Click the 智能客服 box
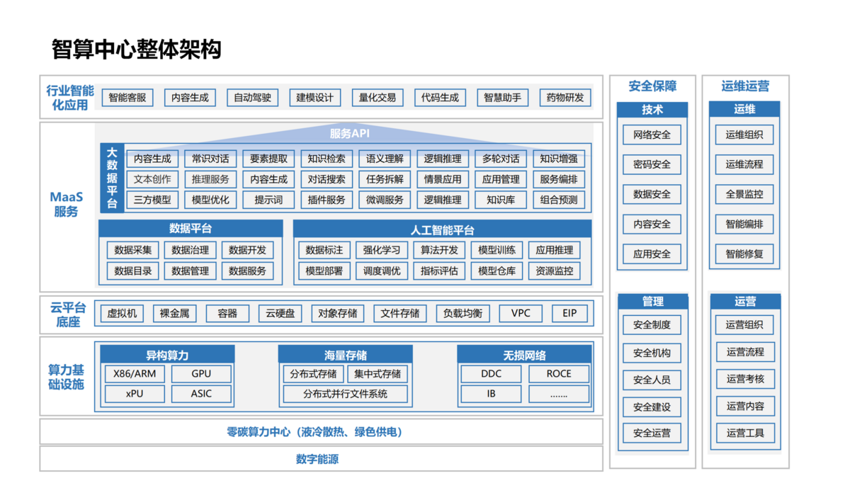This screenshot has height=478, width=850. [127, 98]
